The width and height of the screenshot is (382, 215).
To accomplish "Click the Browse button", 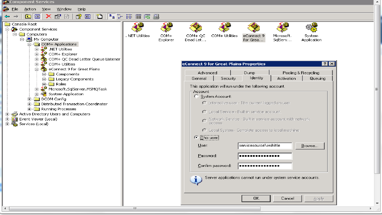I will coord(310,146).
